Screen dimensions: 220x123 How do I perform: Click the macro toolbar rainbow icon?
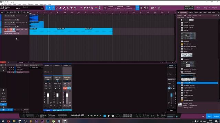click(96, 8)
